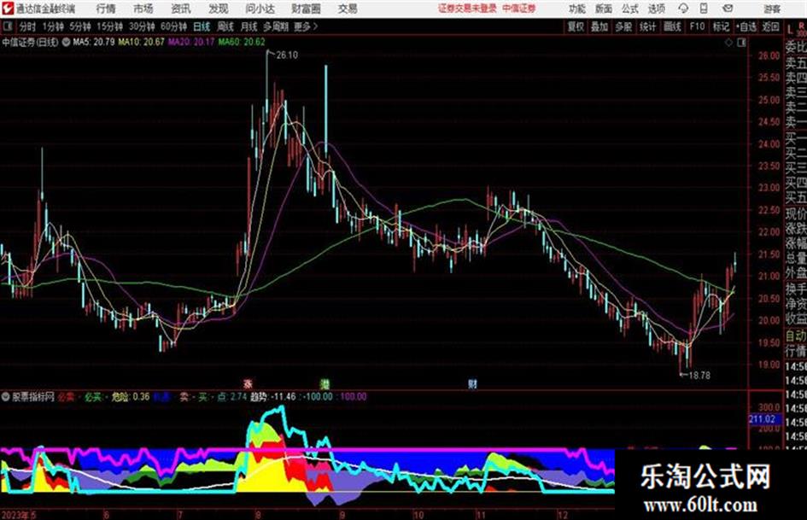Switch to the 15分钟 period tab
The width and height of the screenshot is (807, 520).
[110, 26]
